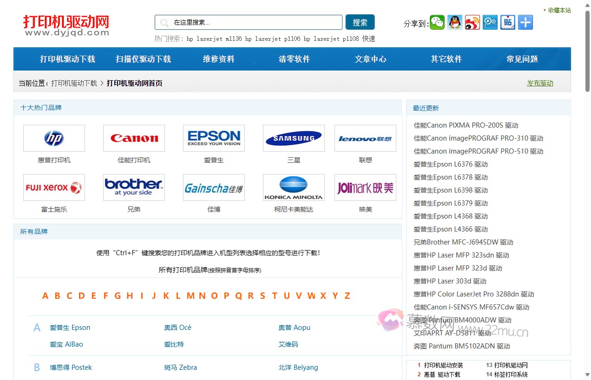Share via Baidu Tieba icon
The image size is (591, 380).
[x=508, y=22]
